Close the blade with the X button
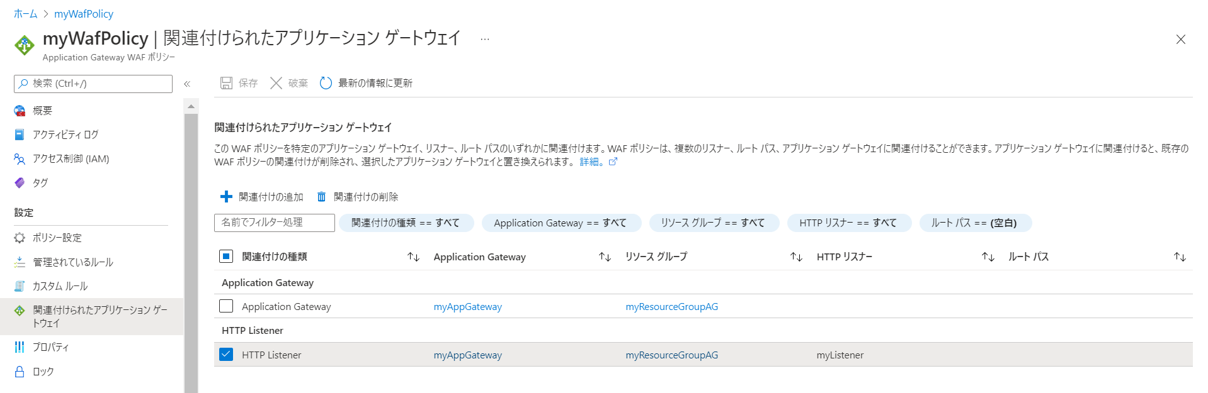Screen dimensions: 1208x393 (1181, 40)
